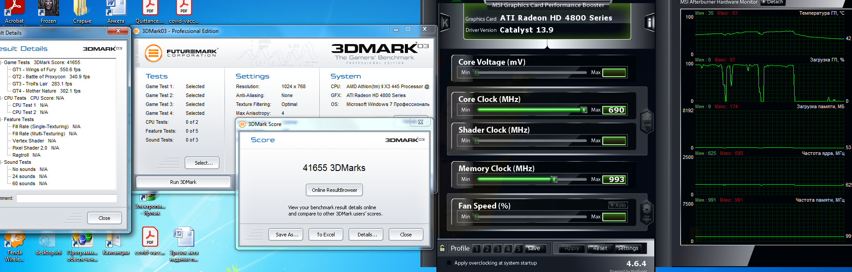The height and width of the screenshot is (272, 852).
Task: Open the Старые folder on desktop
Action: point(82,11)
